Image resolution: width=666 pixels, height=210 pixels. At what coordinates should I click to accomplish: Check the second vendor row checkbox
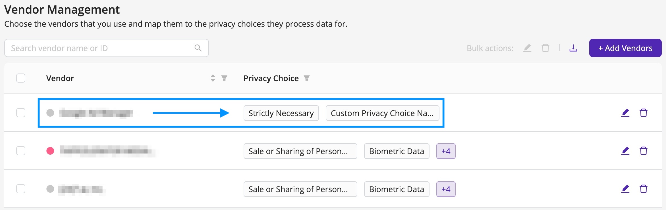[x=21, y=151]
